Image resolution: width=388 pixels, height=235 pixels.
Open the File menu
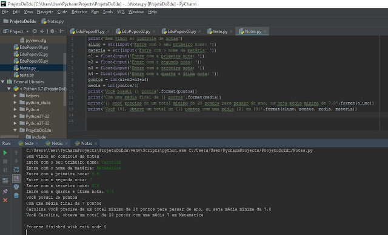coord(5,12)
